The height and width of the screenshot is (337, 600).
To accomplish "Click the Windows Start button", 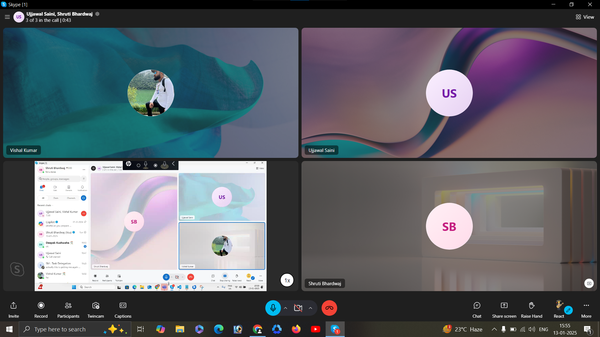I will (x=9, y=329).
